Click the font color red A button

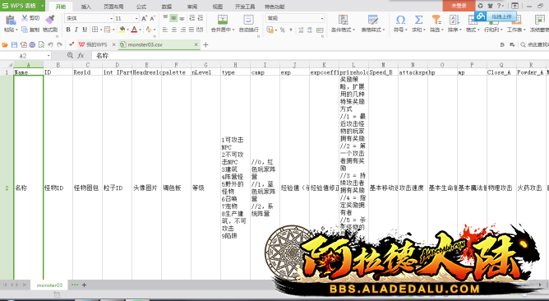click(134, 30)
